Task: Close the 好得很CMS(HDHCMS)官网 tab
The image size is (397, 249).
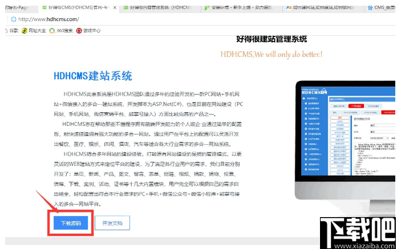Action: 115,7
